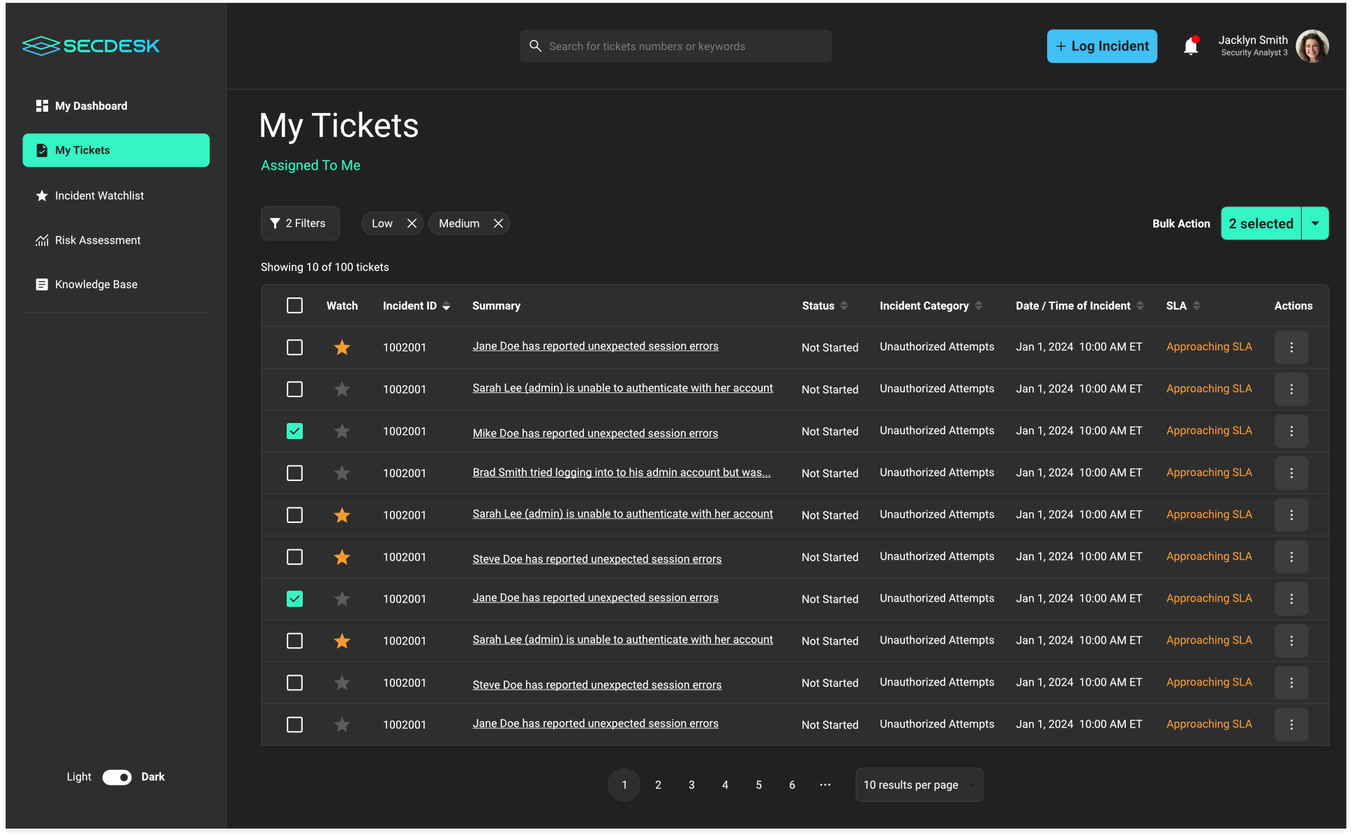
Task: Remove the Low filter chip
Action: tap(412, 223)
